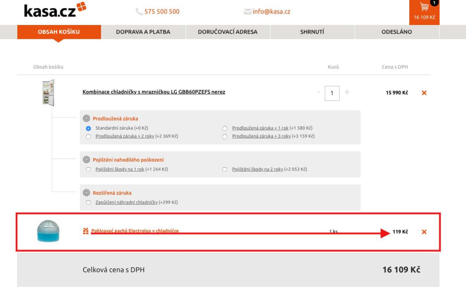The image size is (466, 294).
Task: Click the 119 Kč price
Action: (400, 232)
